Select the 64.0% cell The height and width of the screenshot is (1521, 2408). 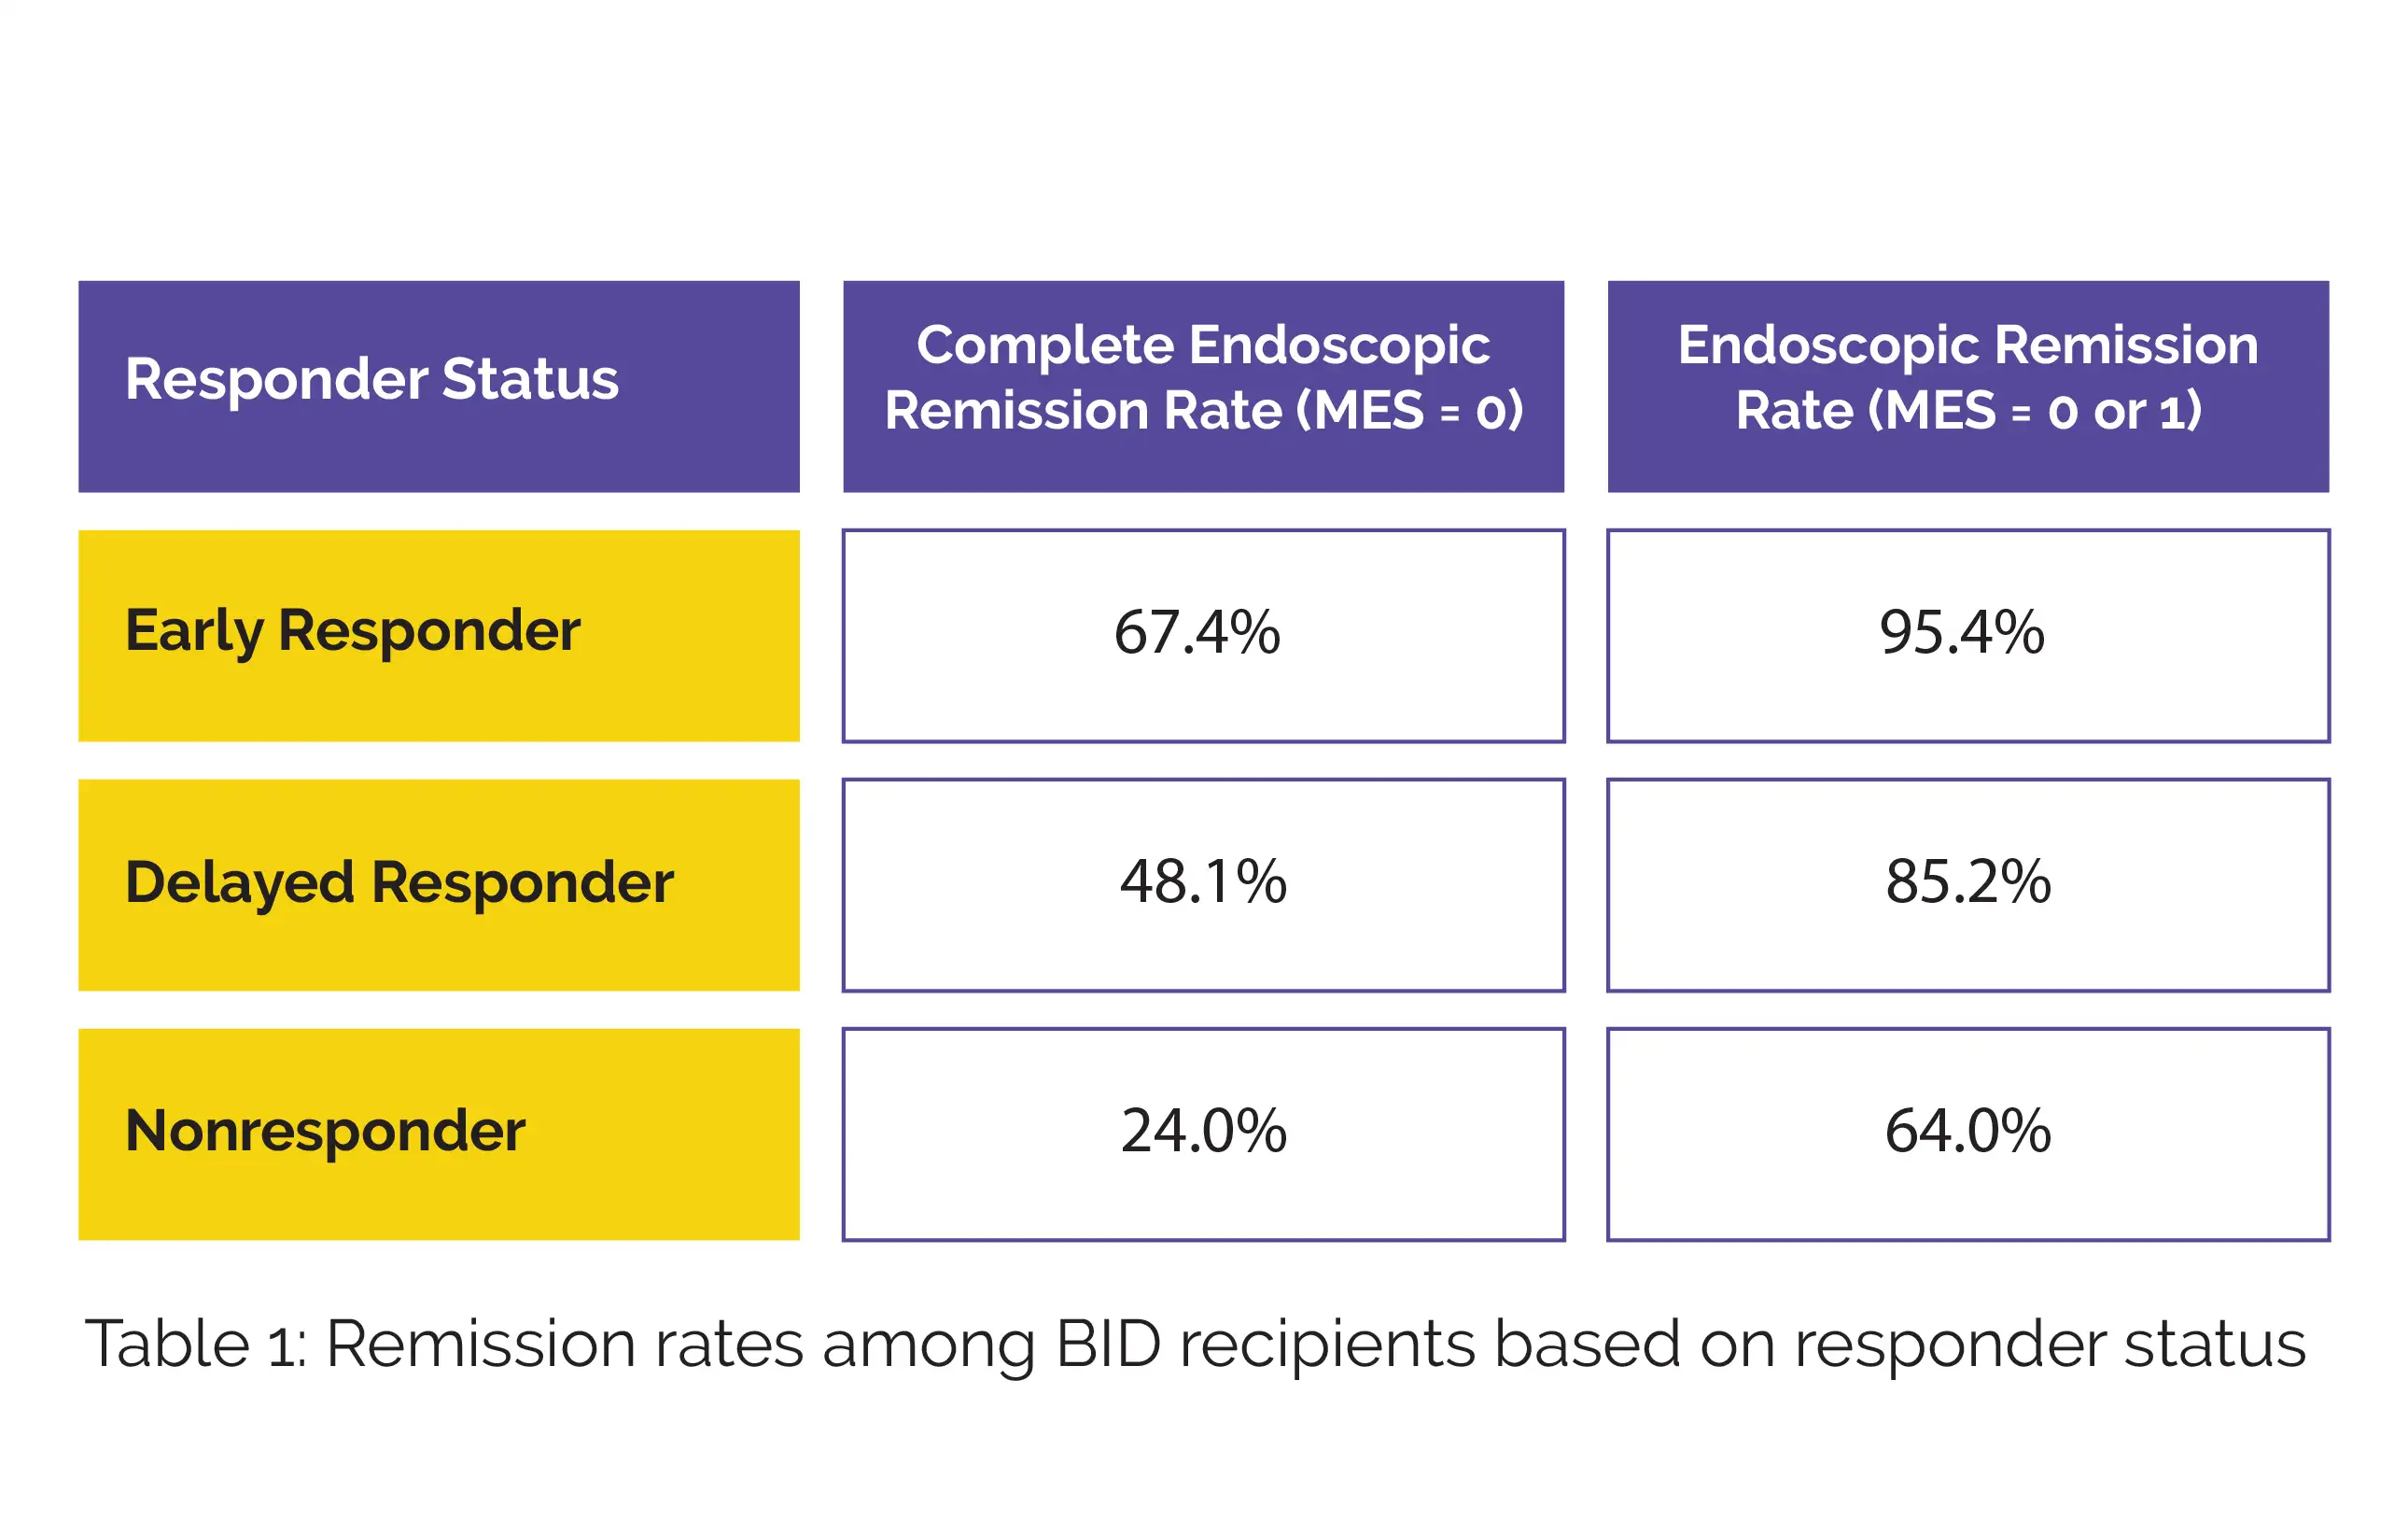pos(1968,1132)
